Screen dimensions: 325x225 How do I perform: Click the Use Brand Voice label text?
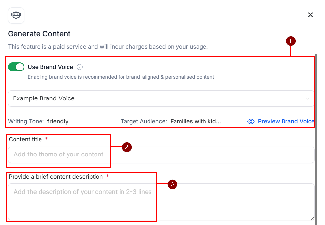(x=50, y=67)
